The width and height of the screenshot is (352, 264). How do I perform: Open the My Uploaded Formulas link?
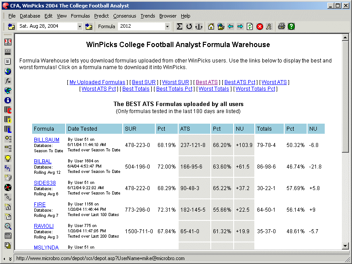(x=97, y=82)
